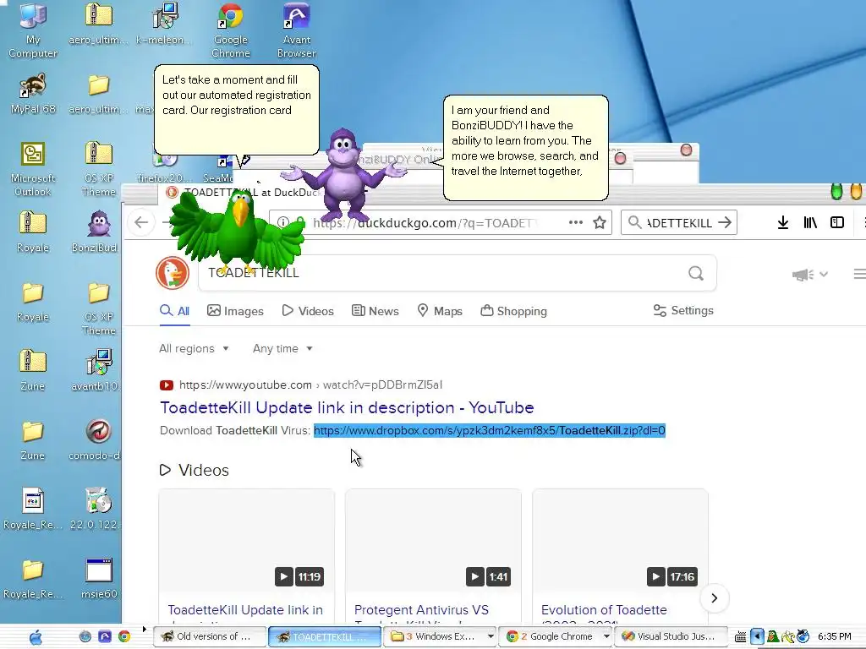Toggle the sidebar icon in browser toolbar
Image resolution: width=866 pixels, height=649 pixels.
click(x=836, y=222)
